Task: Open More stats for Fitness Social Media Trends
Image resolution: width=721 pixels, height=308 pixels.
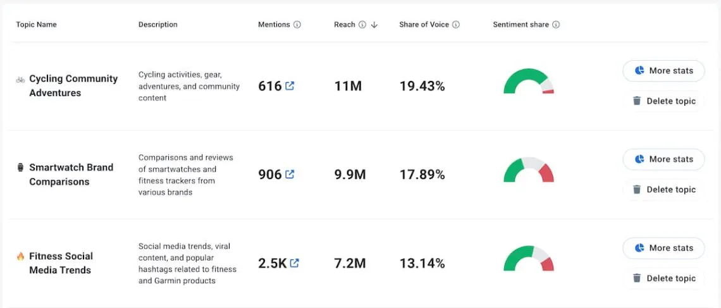Action: [663, 248]
